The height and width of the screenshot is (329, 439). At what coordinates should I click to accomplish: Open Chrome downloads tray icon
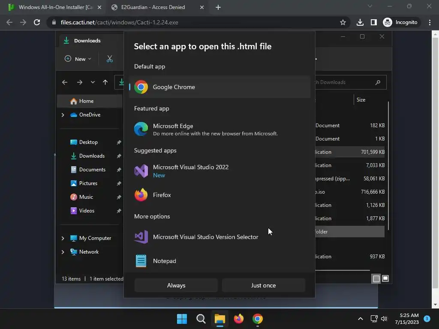[360, 22]
